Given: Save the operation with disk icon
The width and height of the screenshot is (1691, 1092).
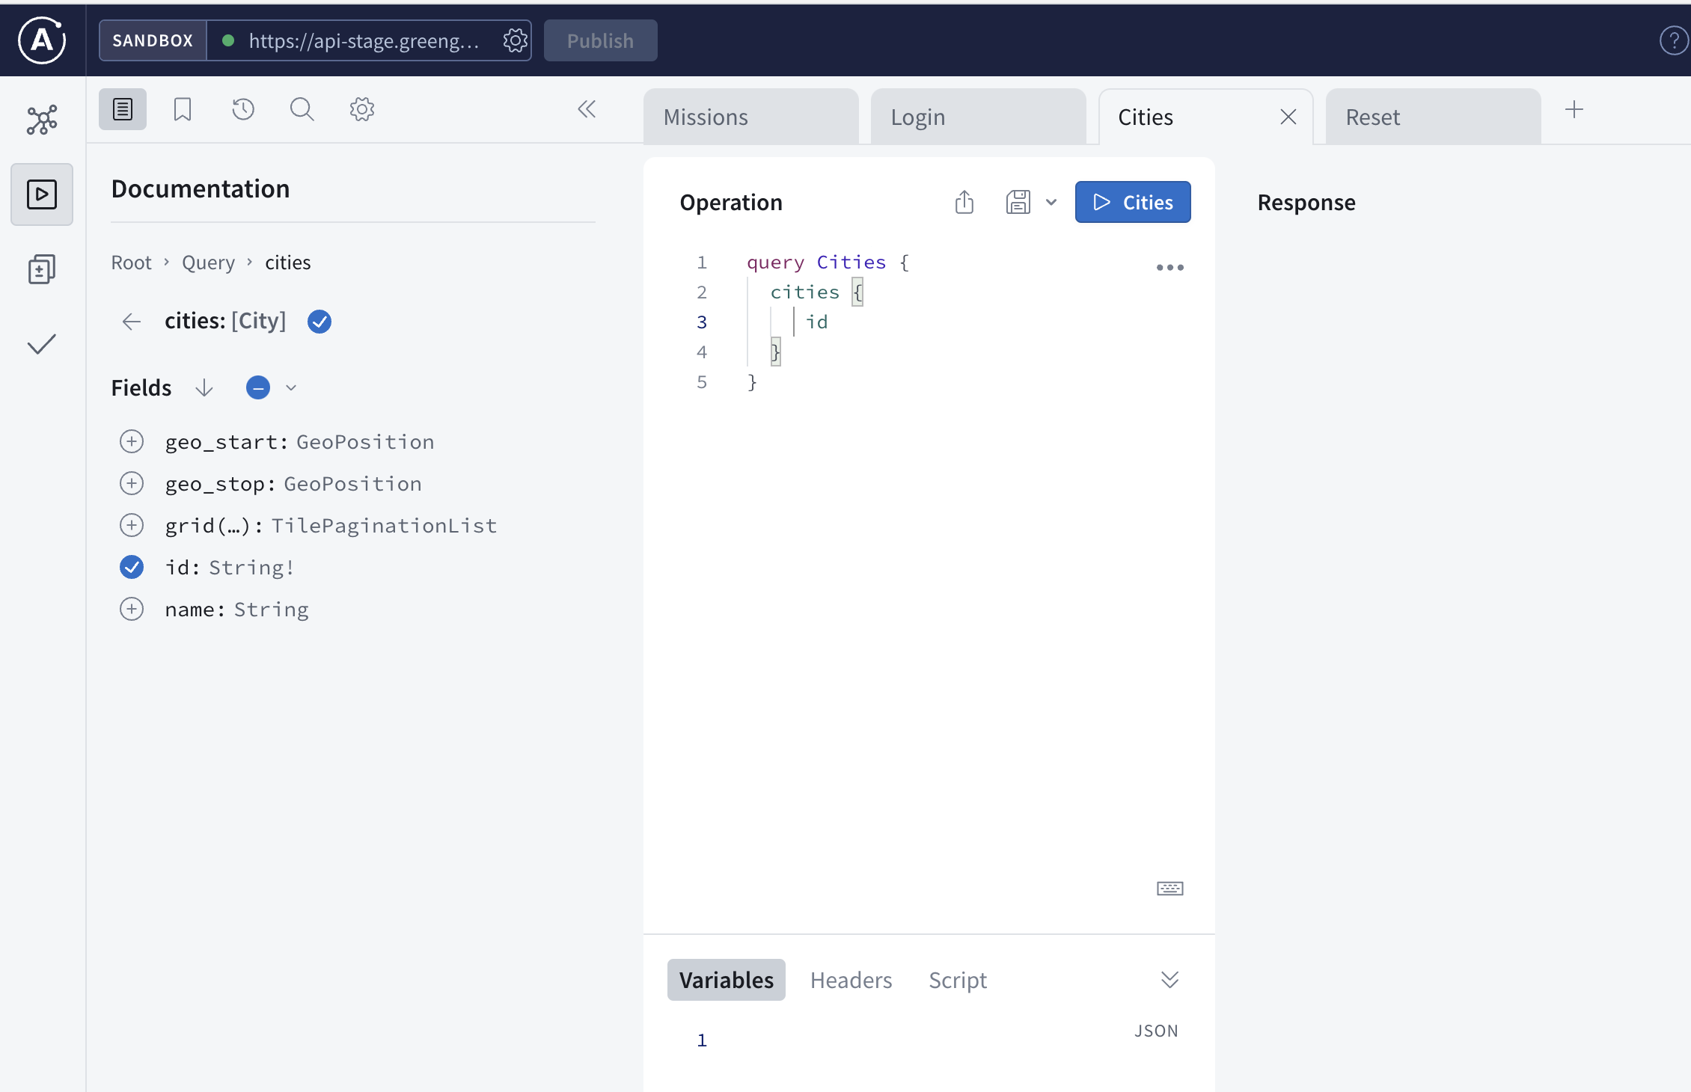Looking at the screenshot, I should coord(1018,202).
